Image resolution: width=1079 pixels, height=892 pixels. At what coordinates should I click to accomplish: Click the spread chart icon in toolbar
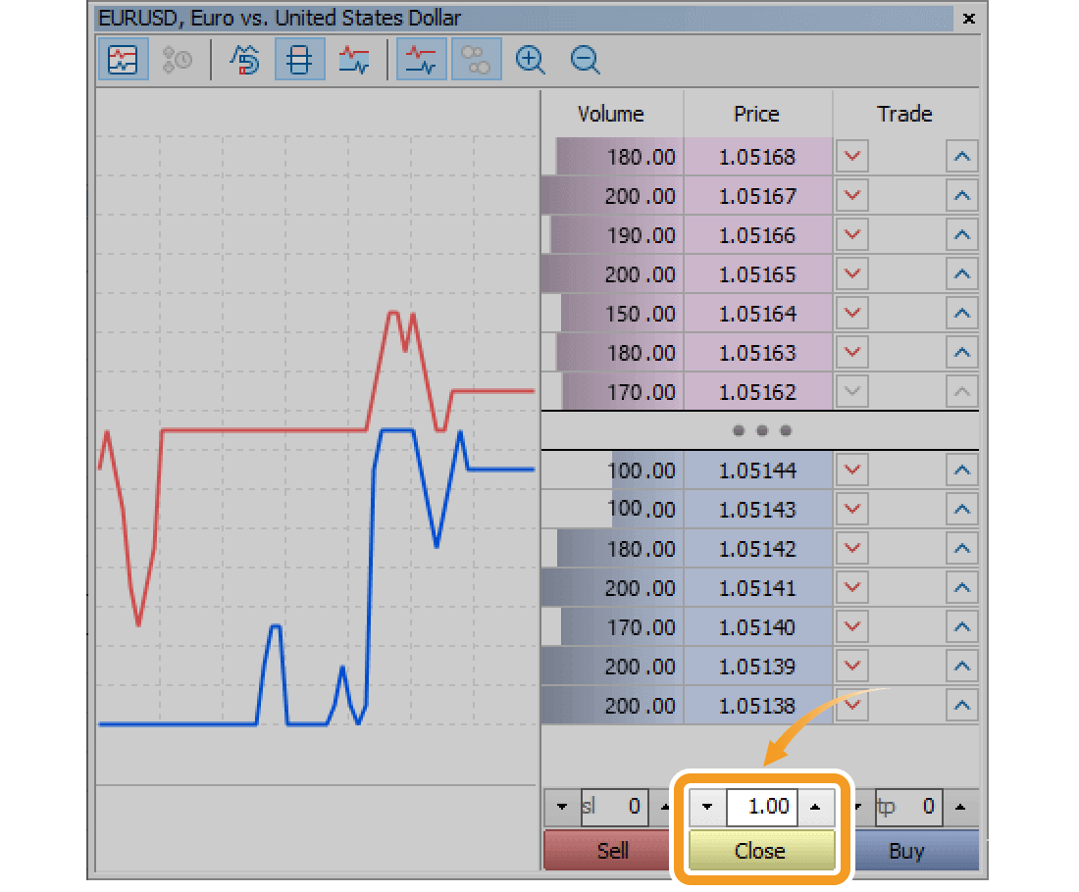point(353,61)
